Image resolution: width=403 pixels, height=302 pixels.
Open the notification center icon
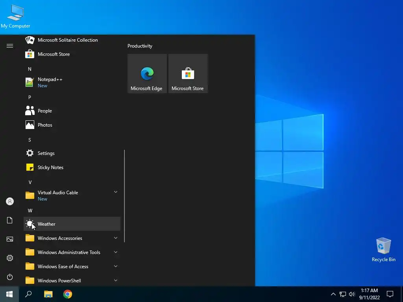(390, 294)
